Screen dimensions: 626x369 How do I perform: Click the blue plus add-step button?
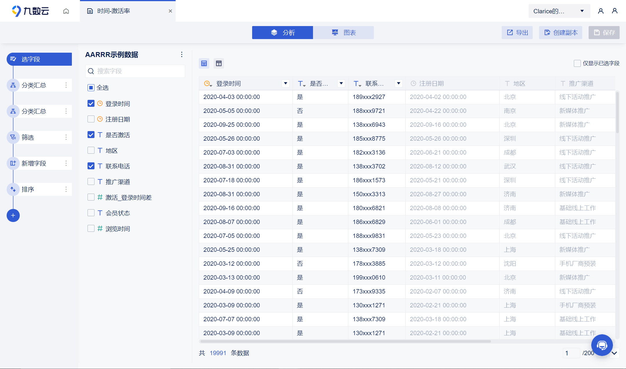click(x=13, y=215)
